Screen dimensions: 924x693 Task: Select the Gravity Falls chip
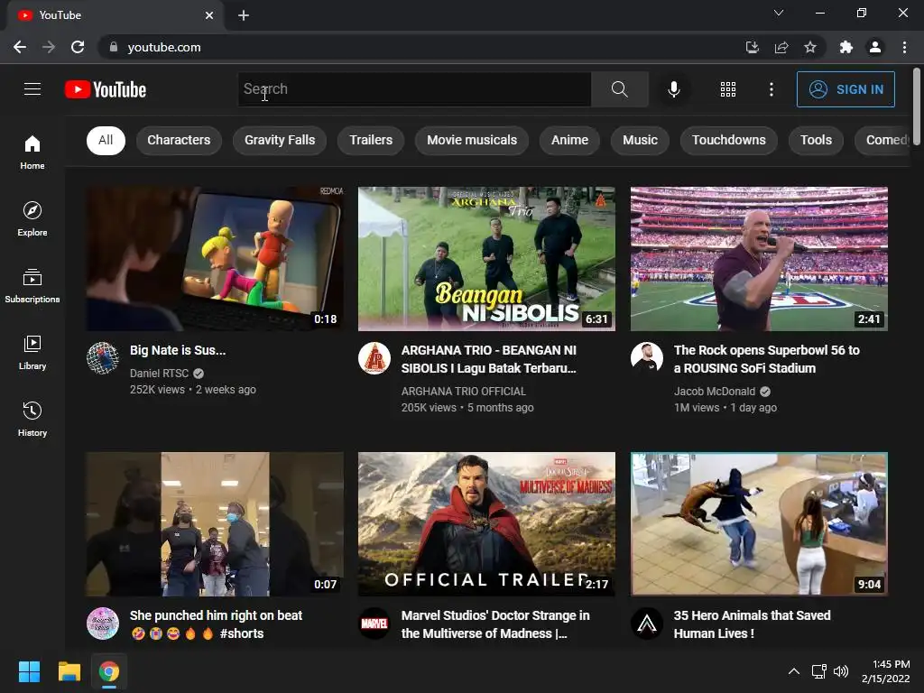pyautogui.click(x=280, y=140)
